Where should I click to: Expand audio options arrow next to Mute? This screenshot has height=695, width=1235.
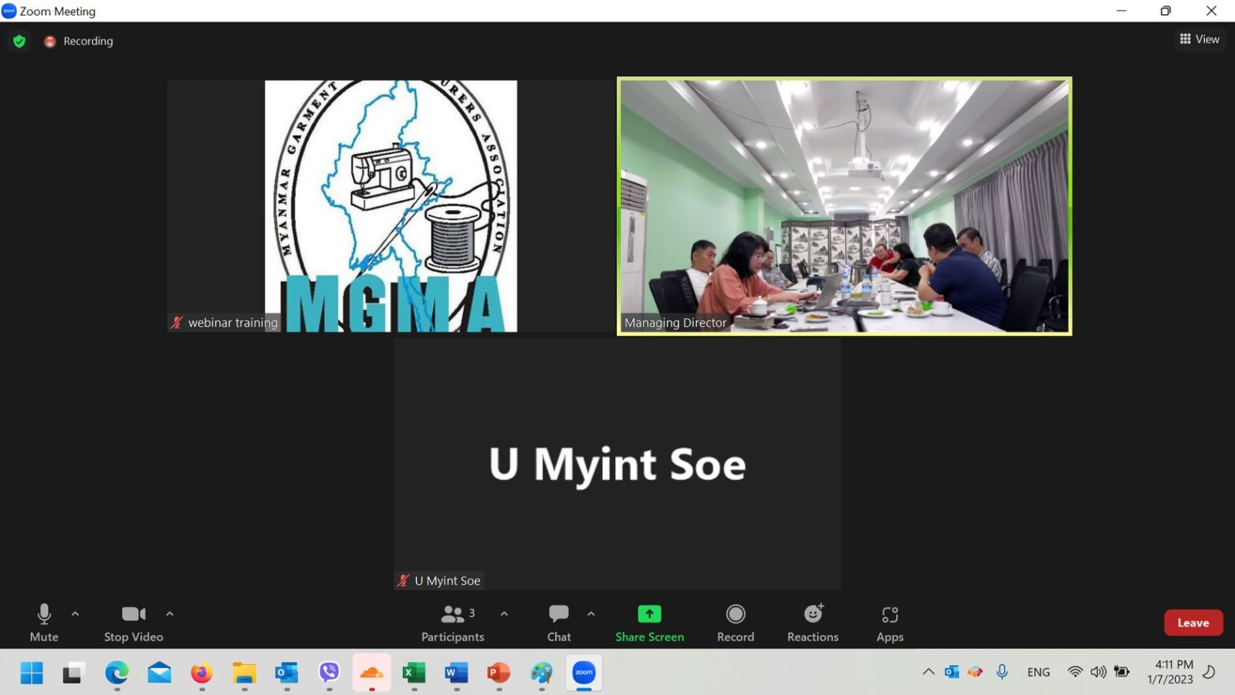coord(75,614)
